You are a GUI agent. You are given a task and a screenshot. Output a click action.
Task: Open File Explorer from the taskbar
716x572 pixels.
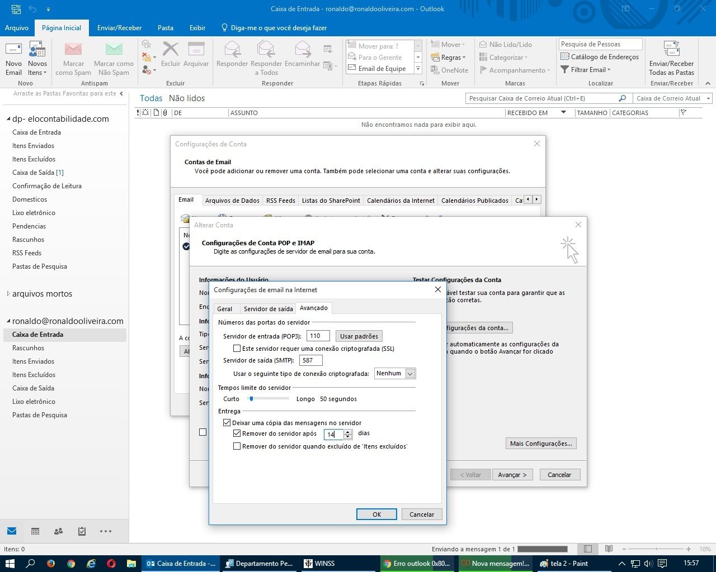[x=131, y=563]
